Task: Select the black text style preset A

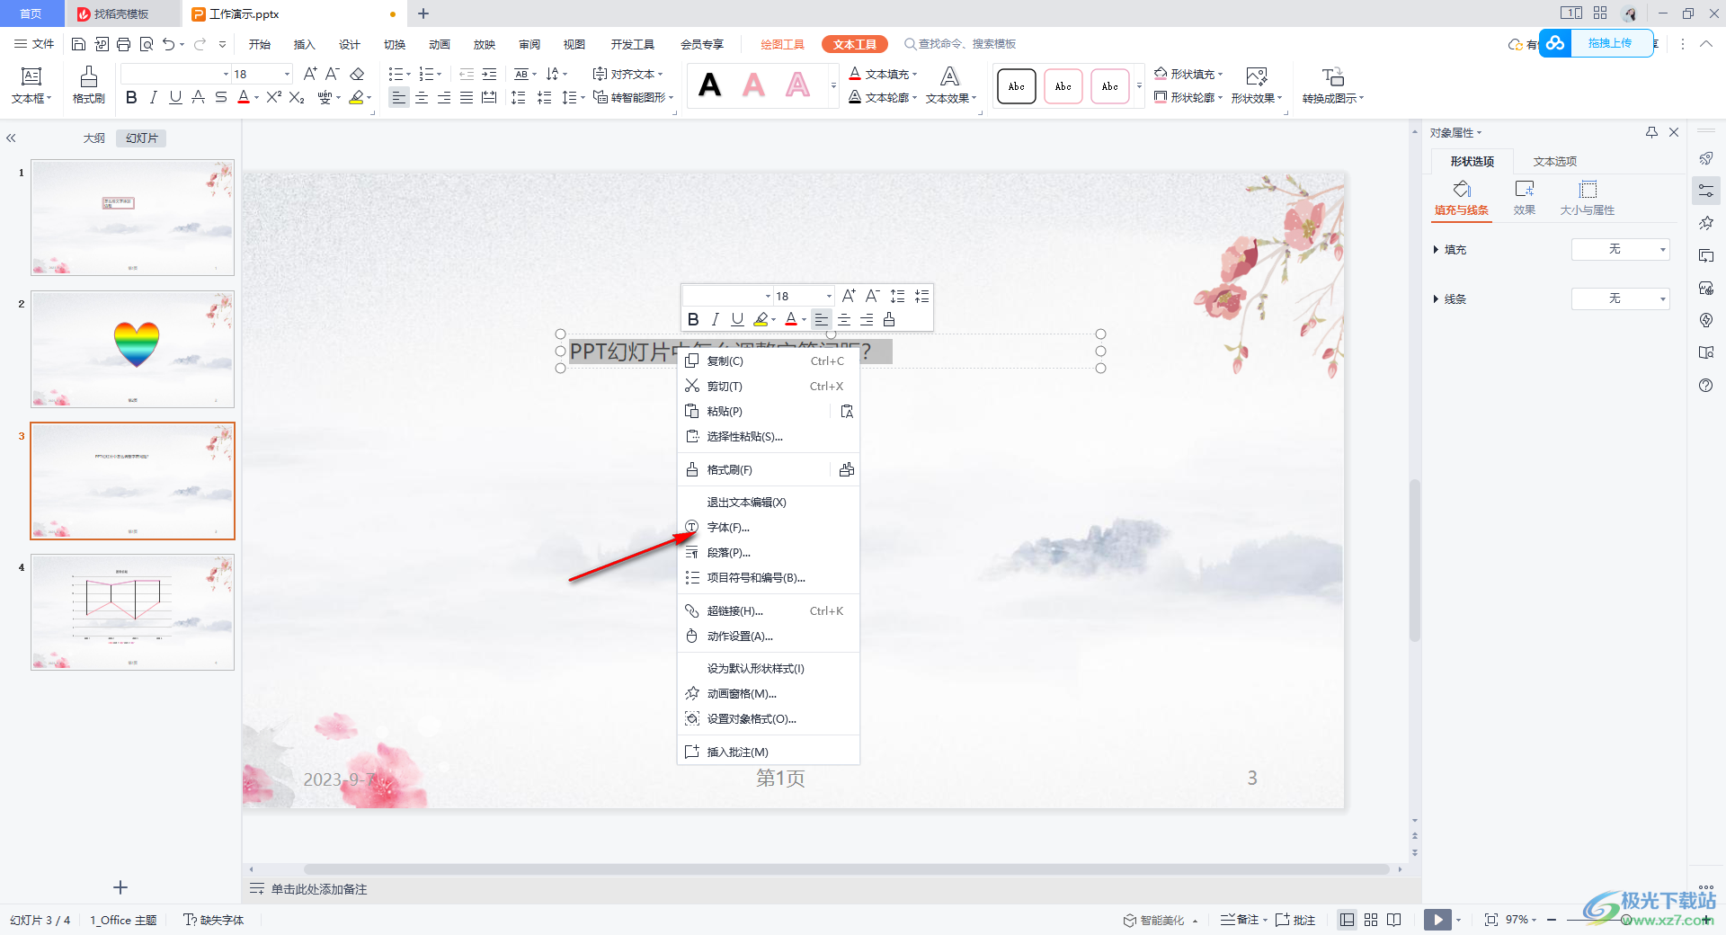Action: [710, 85]
